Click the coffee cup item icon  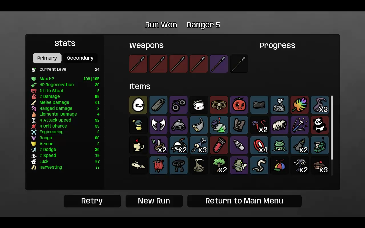coord(138,145)
